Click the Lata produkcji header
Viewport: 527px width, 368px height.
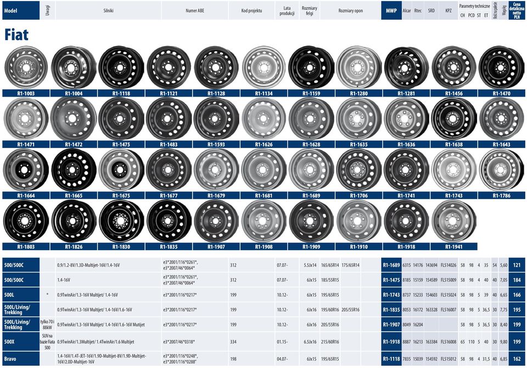click(287, 11)
